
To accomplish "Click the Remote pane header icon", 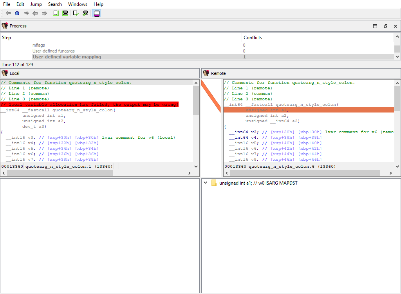I will coord(206,73).
